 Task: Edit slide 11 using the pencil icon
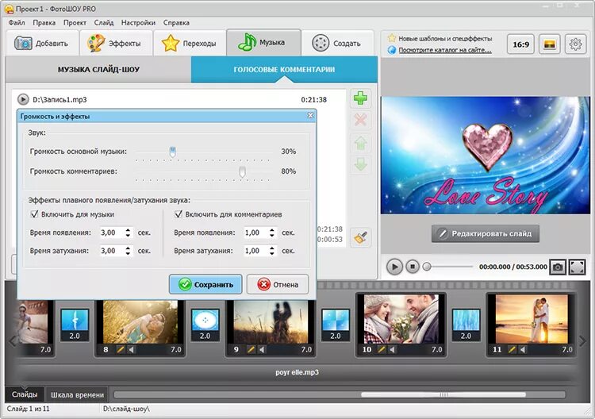pyautogui.click(x=512, y=349)
